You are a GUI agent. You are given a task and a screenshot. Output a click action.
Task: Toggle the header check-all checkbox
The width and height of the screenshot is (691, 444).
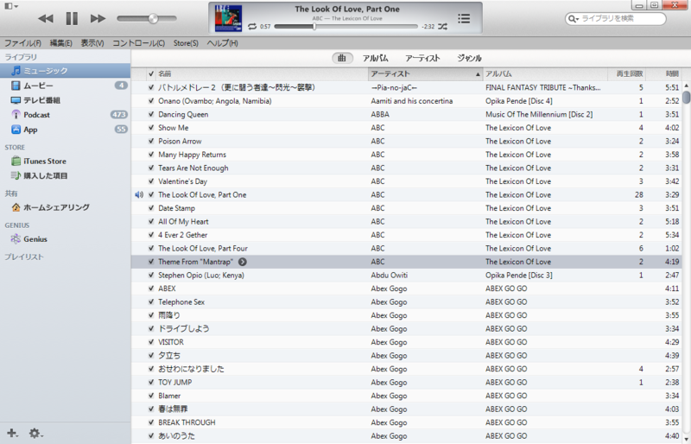coord(151,73)
